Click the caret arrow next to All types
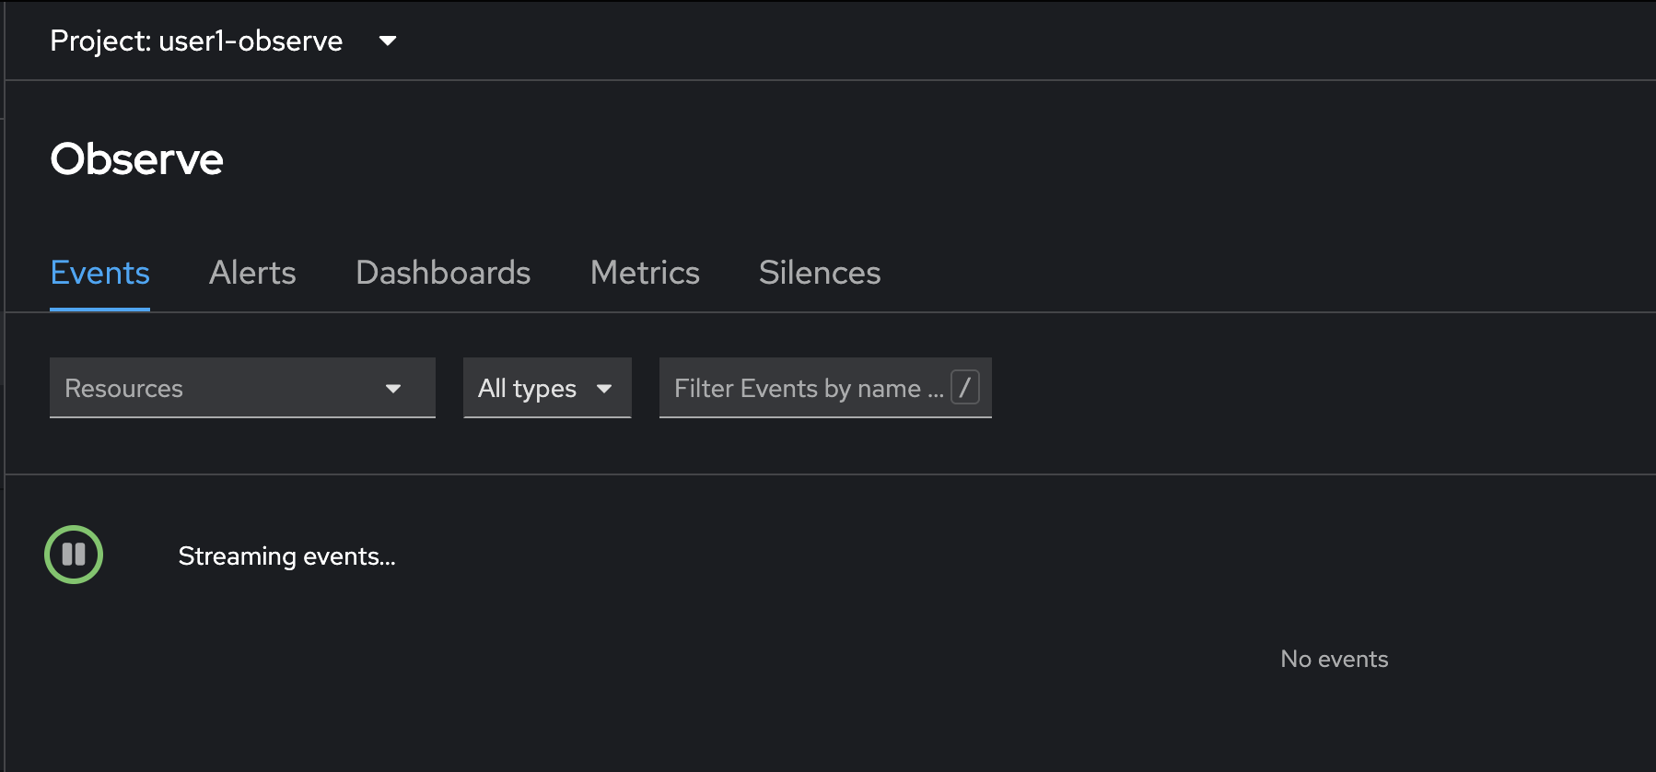Image resolution: width=1656 pixels, height=772 pixels. click(x=604, y=389)
